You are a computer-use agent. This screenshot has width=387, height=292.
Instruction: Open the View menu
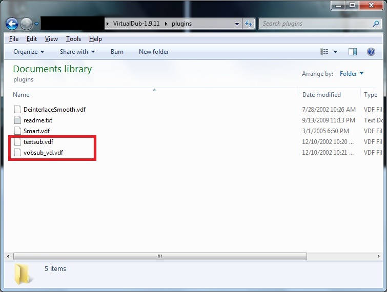[x=51, y=39]
